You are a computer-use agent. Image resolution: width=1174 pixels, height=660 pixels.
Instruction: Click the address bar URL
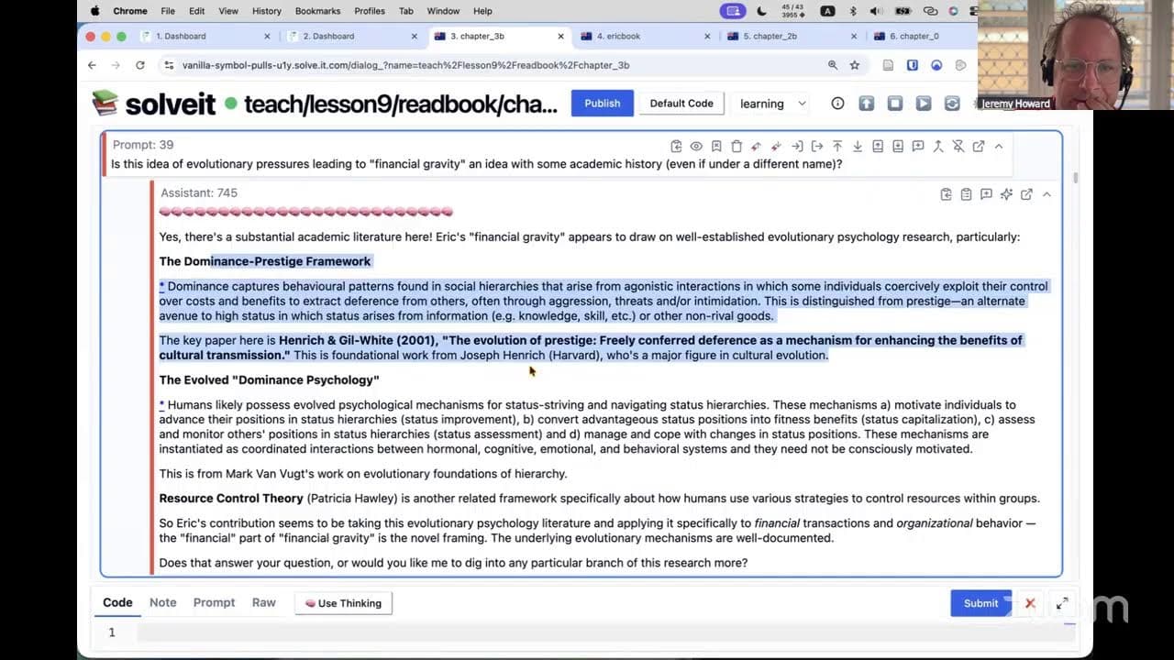click(405, 65)
